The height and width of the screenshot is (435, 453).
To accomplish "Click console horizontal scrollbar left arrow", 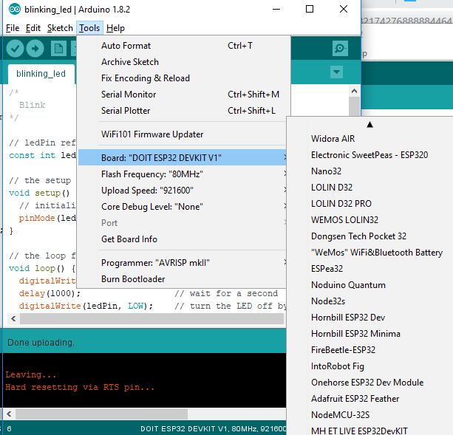I will pos(10,414).
